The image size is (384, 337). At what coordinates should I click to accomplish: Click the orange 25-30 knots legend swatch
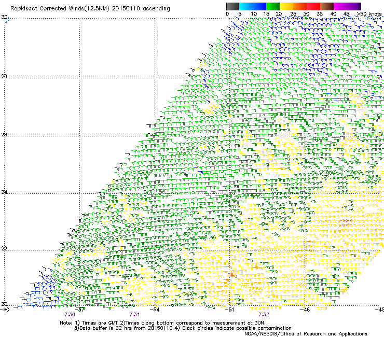[x=300, y=6]
